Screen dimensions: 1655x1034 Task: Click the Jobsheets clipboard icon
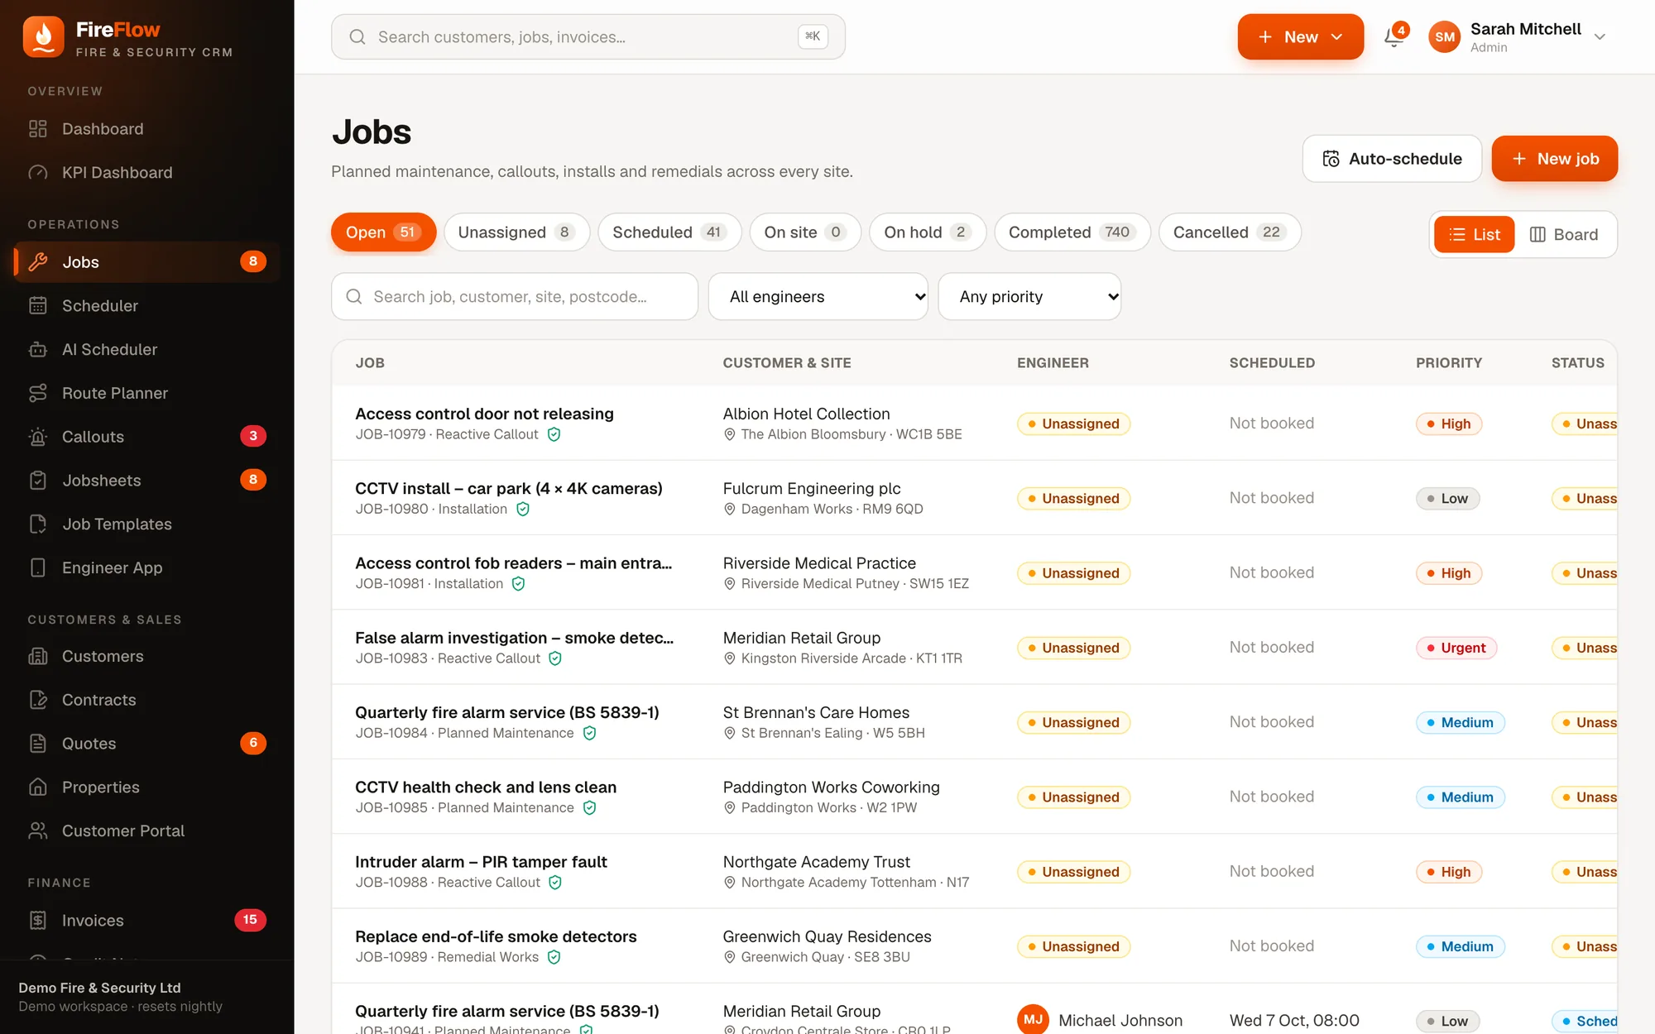click(38, 481)
